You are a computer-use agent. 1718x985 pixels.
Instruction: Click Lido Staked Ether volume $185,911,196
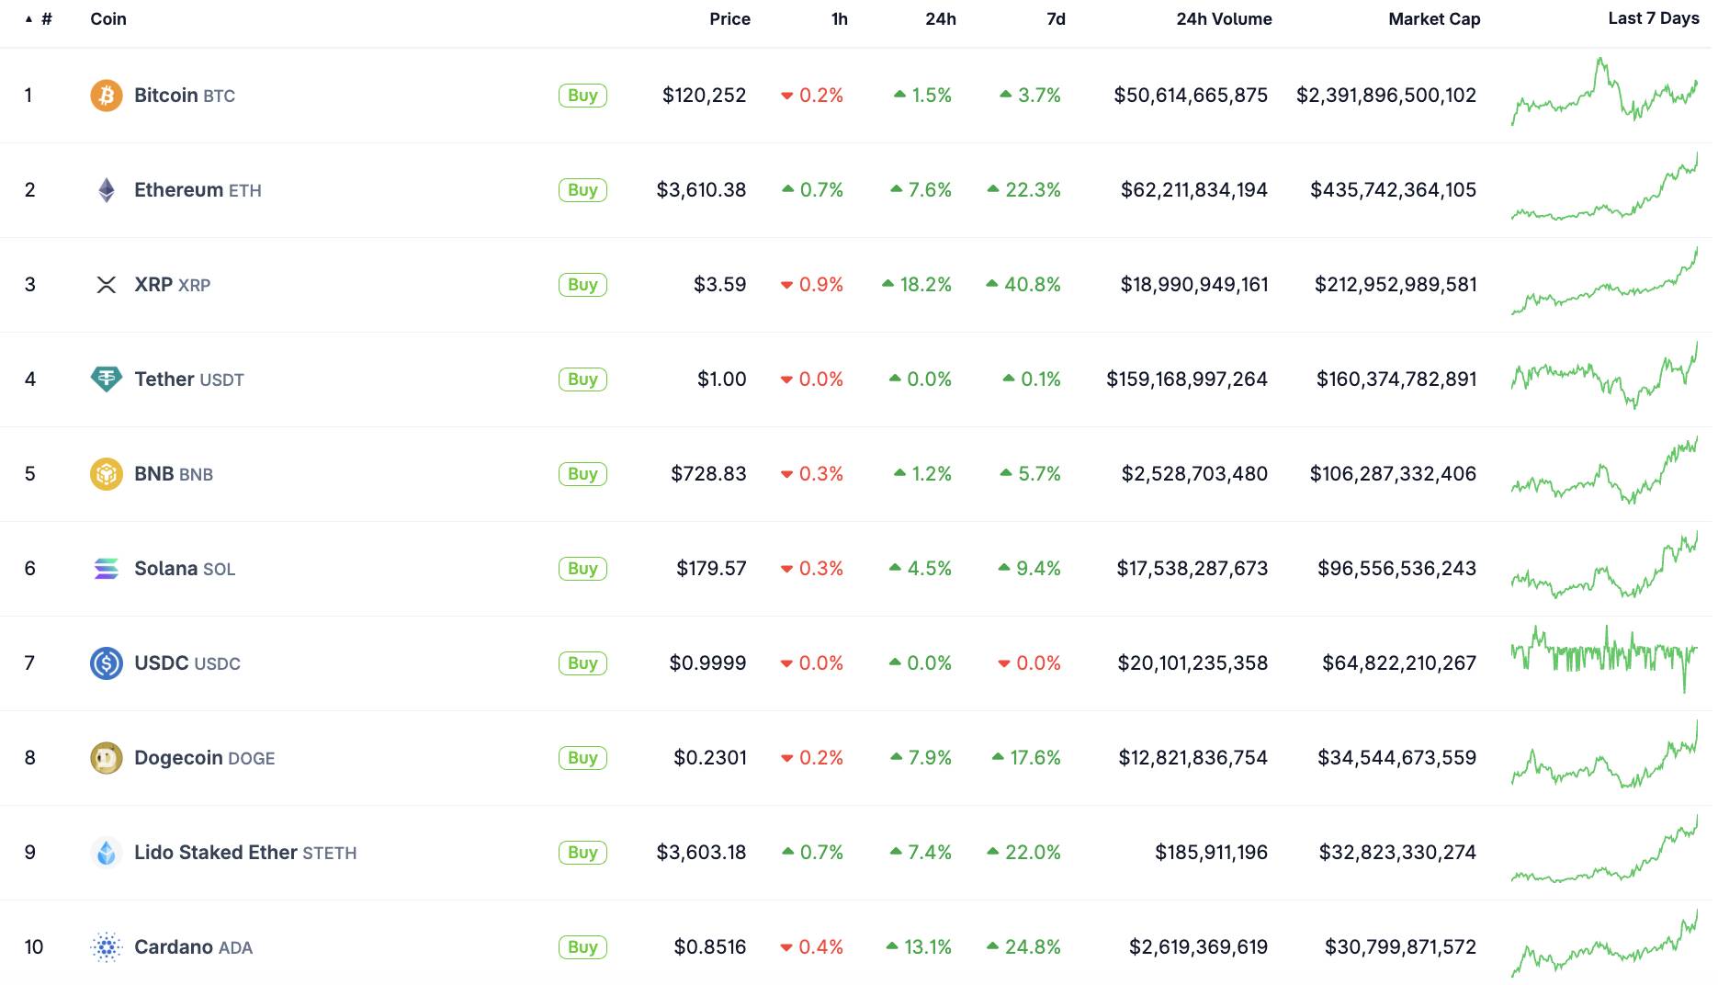tap(1211, 853)
